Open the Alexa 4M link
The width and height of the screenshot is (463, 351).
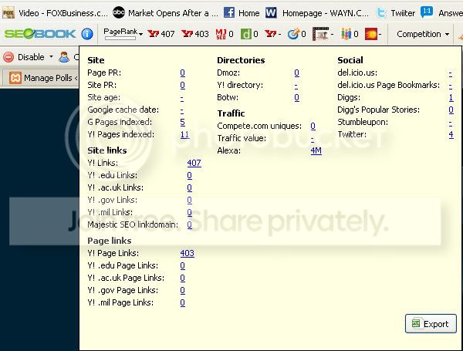click(x=316, y=150)
